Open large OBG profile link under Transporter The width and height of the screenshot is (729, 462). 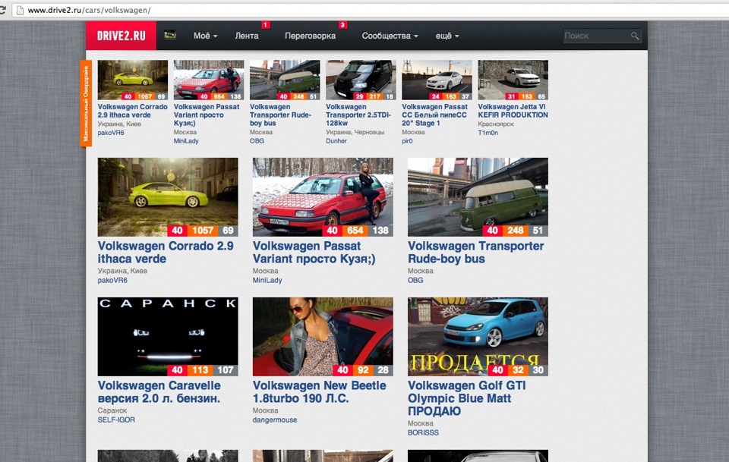click(415, 281)
